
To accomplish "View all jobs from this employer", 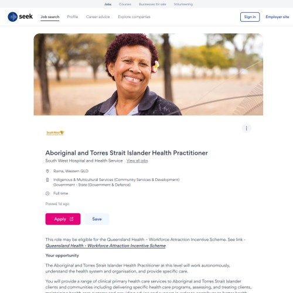I will (x=137, y=161).
